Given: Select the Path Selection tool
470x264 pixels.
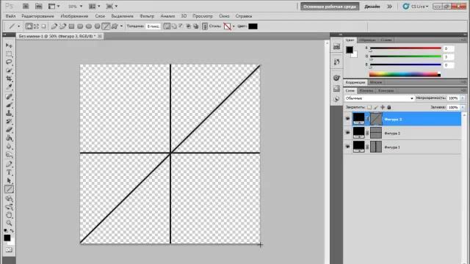Looking at the screenshot, I should (9, 181).
